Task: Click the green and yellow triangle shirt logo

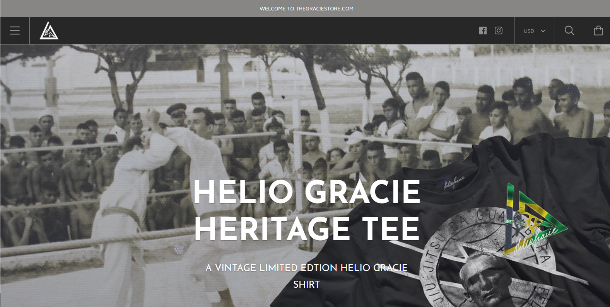Action: (534, 219)
